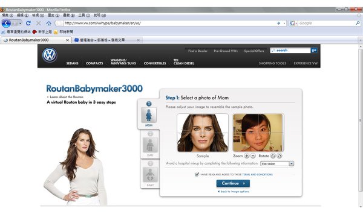Open the TERMS AND CONDITIONS link
The width and height of the screenshot is (363, 217).
tap(258, 175)
